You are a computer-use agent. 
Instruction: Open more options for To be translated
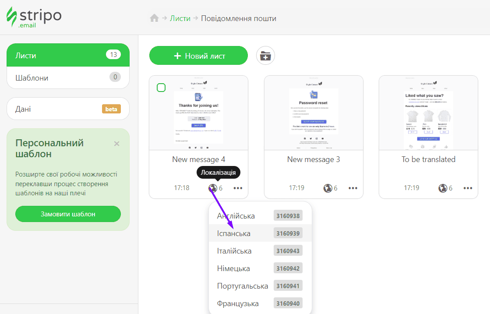468,188
